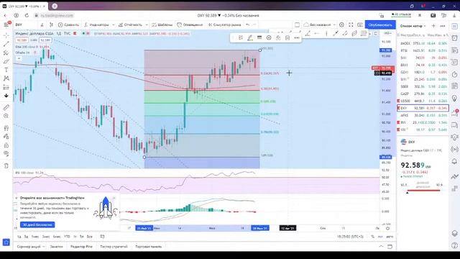Select the patterns tool in left toolbar
This screenshot has height=259, width=460.
pyautogui.click(x=6, y=78)
